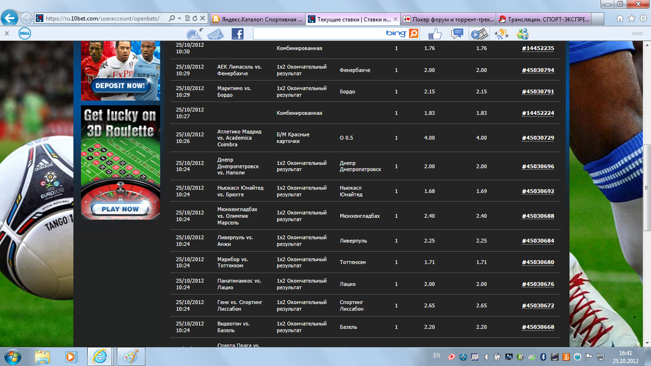Go back with the browser back arrow

10,18
